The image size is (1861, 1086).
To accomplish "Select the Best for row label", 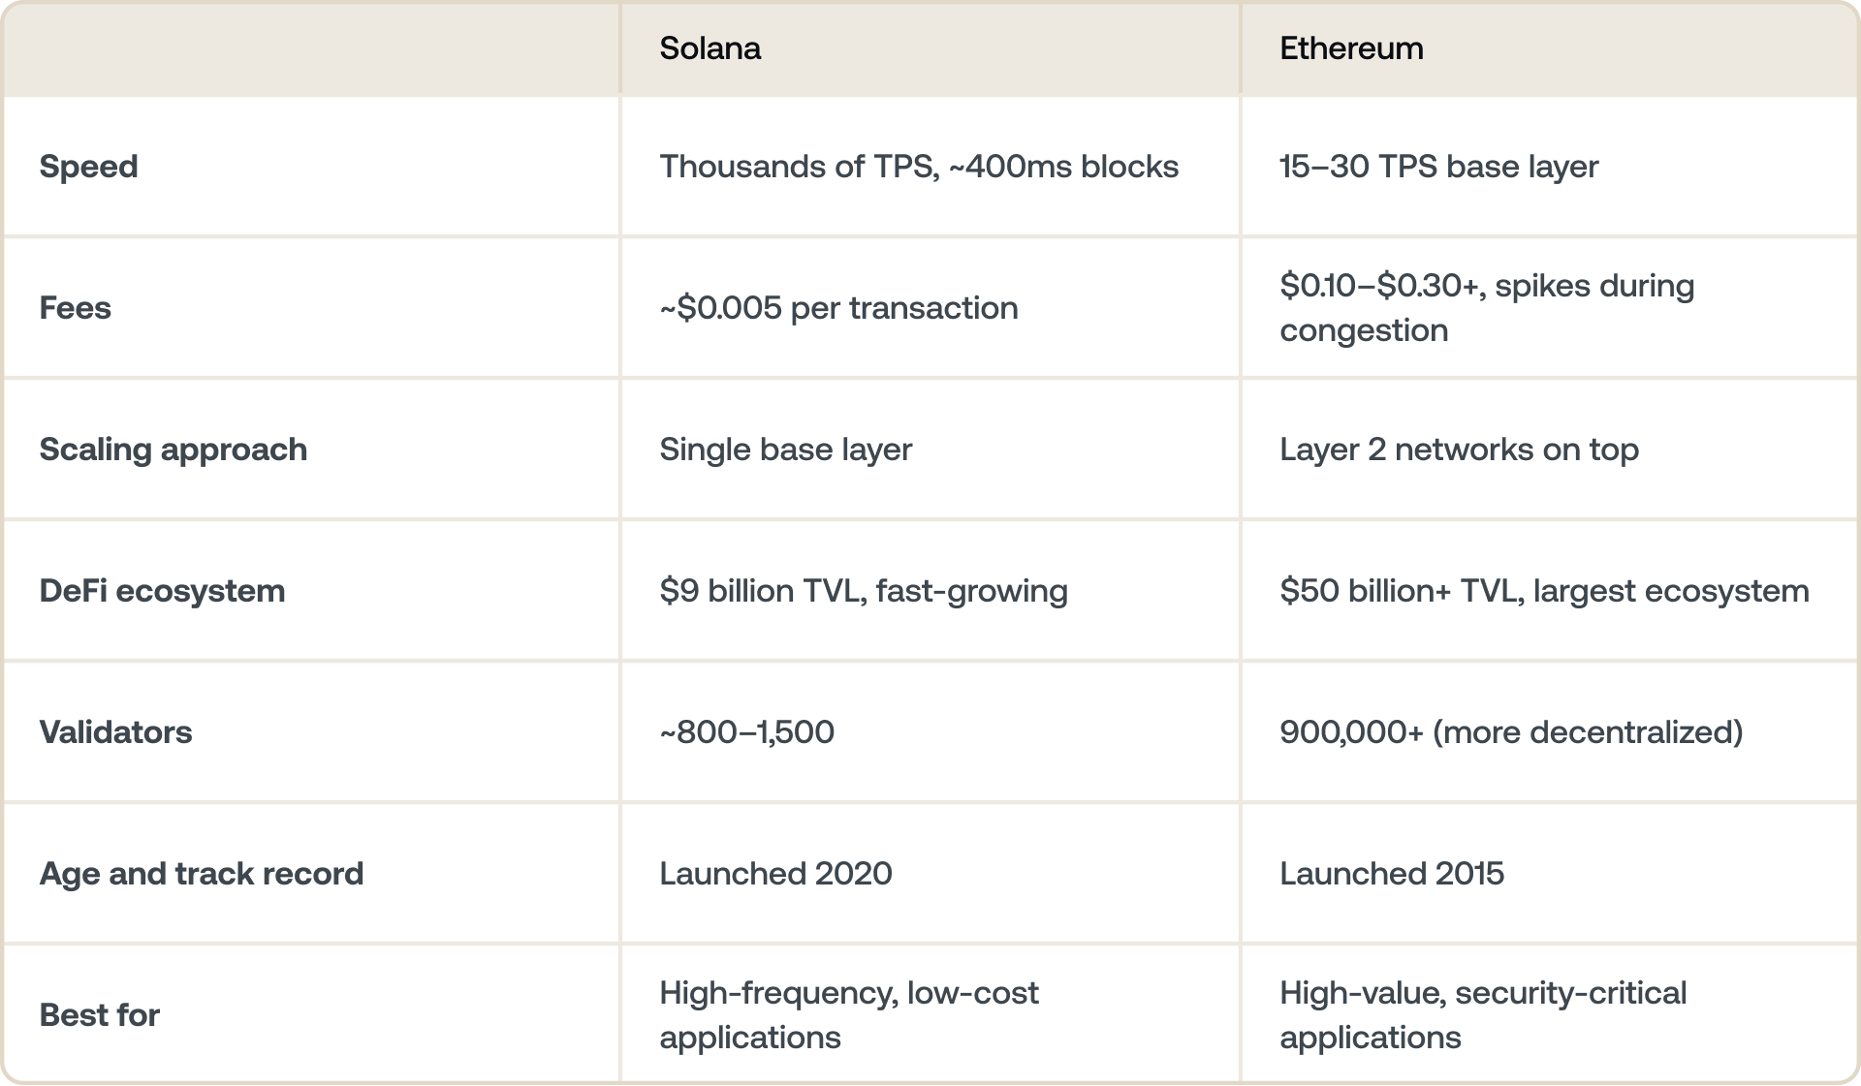I will point(99,1015).
